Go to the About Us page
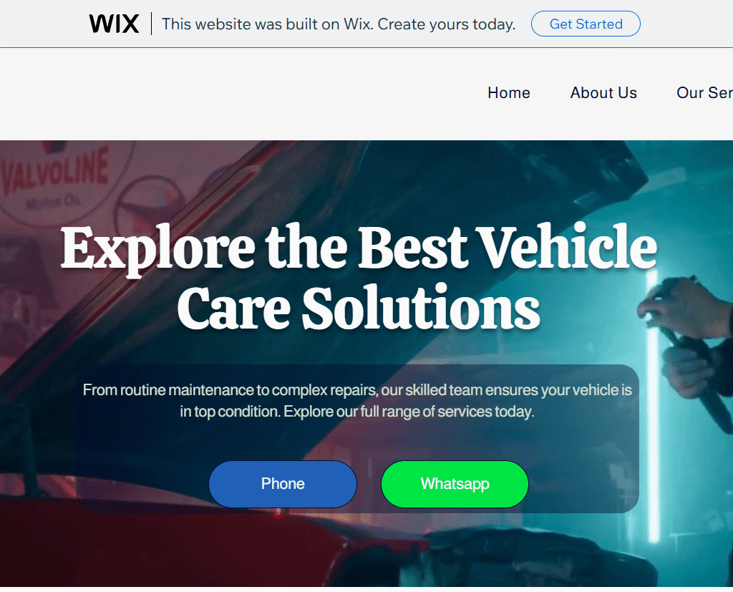Image resolution: width=733 pixels, height=592 pixels. pos(603,92)
